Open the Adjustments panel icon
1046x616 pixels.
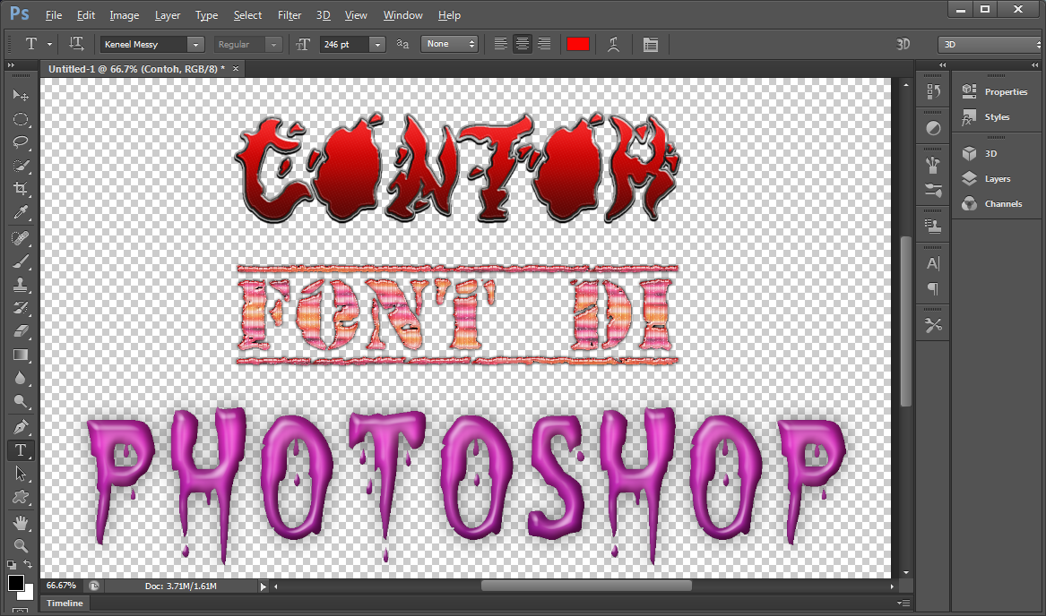[933, 128]
